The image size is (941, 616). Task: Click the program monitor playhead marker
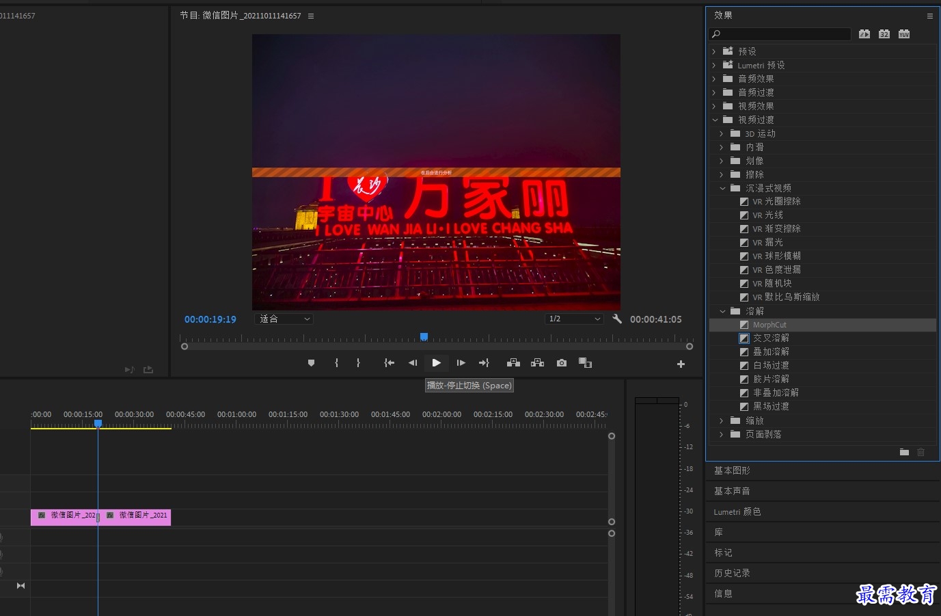point(424,336)
